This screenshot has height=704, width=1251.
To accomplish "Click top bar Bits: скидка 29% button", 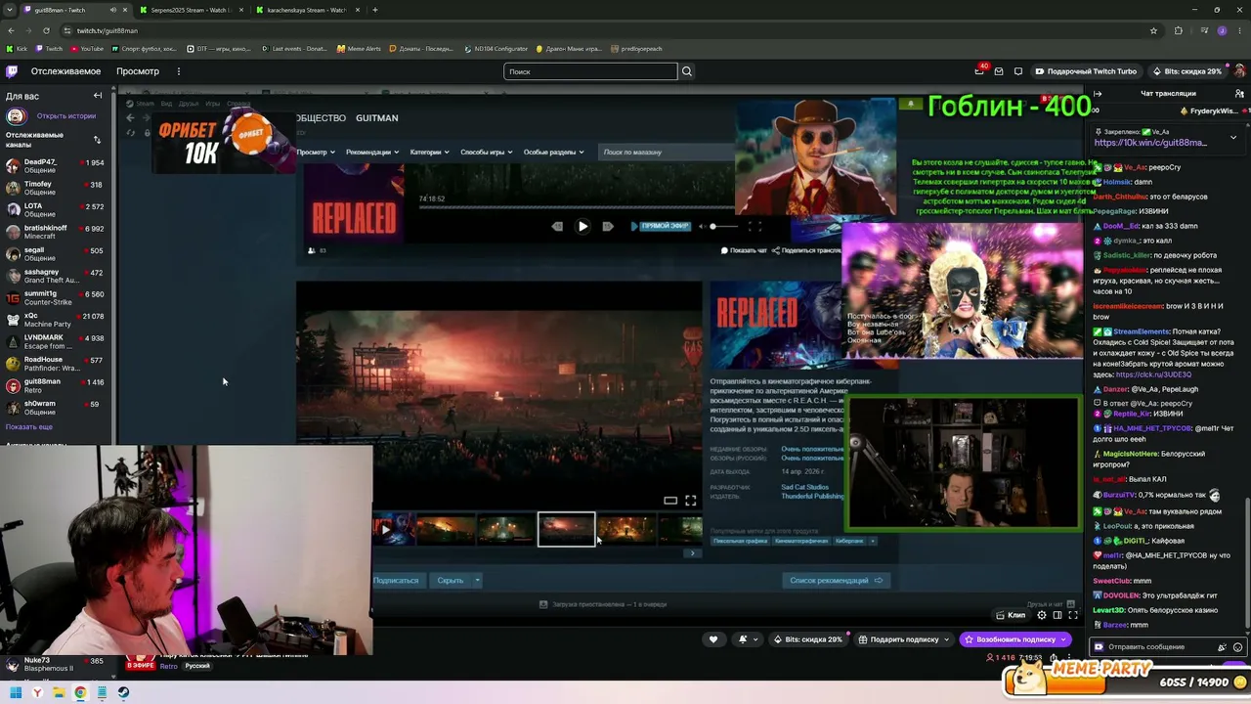I will tap(1187, 71).
